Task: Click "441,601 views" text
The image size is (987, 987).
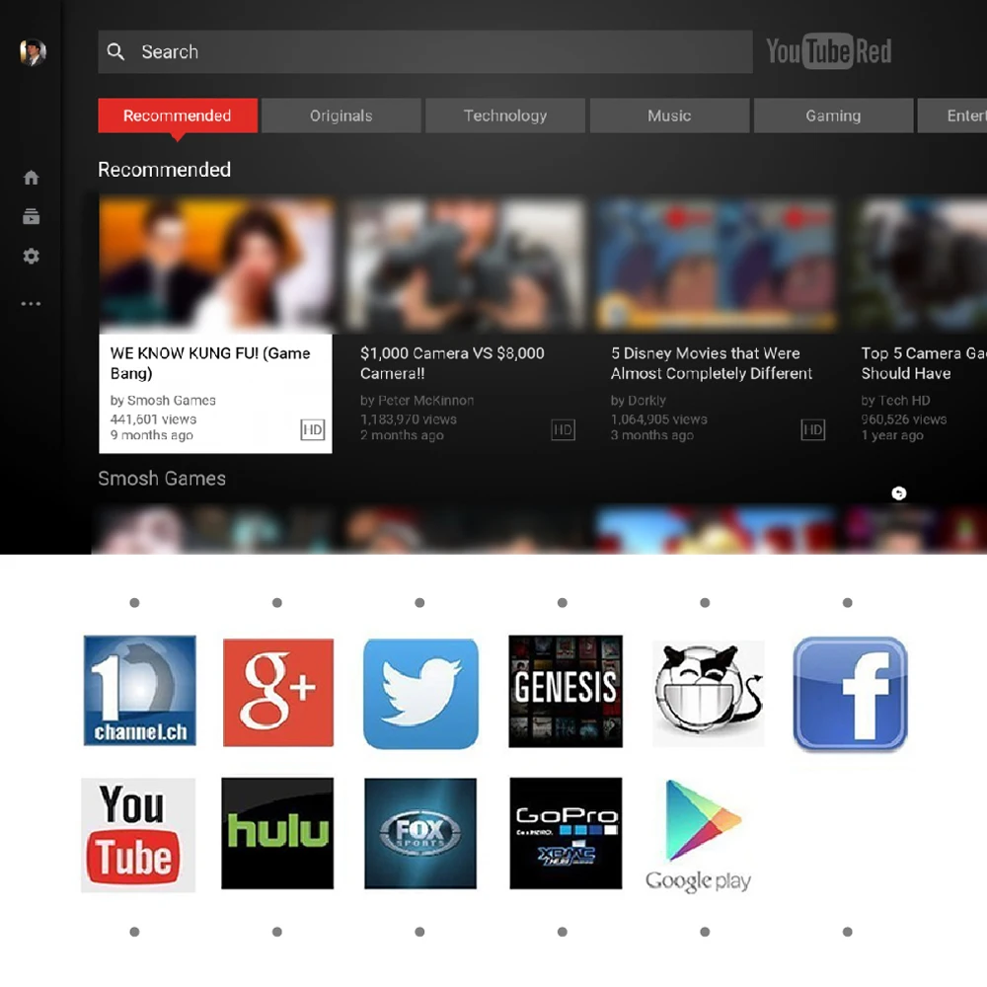Action: tap(153, 419)
